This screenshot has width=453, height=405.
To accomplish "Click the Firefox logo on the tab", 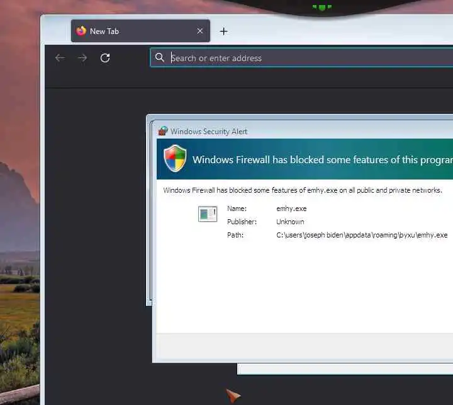I will (81, 31).
